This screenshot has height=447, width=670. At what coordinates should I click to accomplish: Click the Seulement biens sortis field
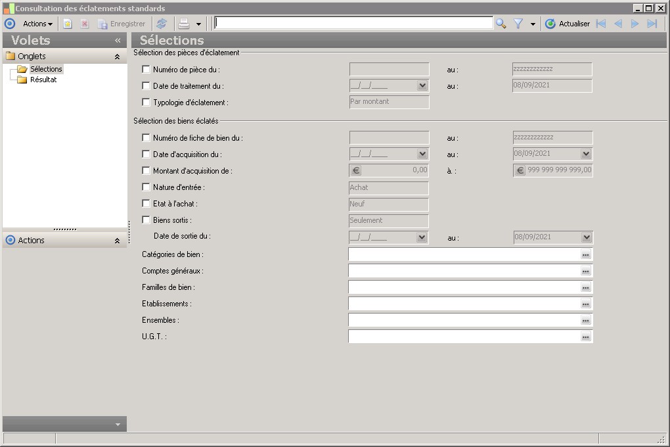pyautogui.click(x=389, y=221)
